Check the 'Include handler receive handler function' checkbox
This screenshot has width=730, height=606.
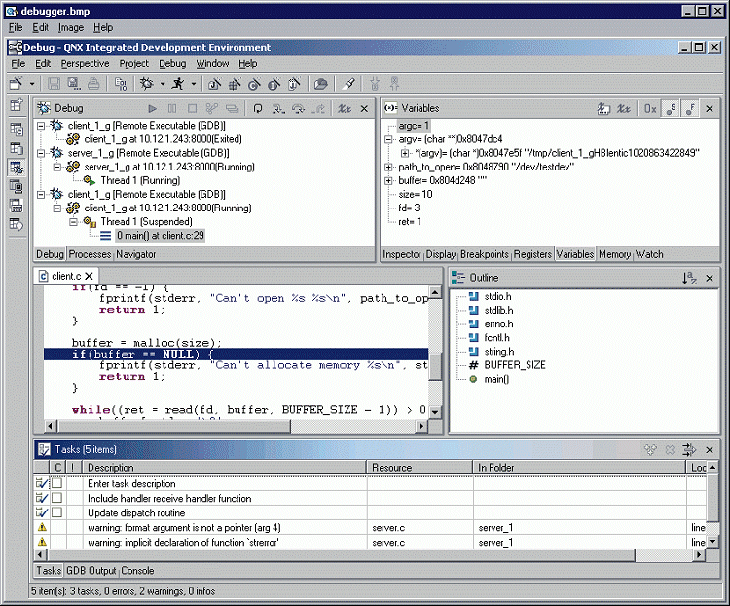click(56, 498)
